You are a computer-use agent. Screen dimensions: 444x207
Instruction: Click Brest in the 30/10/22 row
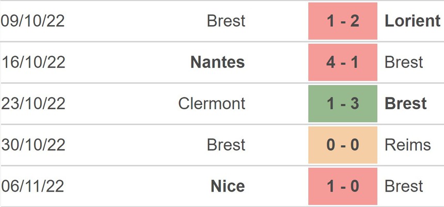point(226,145)
